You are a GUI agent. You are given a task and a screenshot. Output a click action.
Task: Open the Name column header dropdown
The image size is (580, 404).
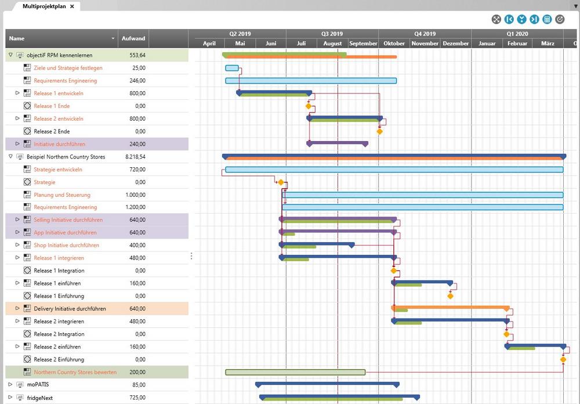(x=113, y=39)
